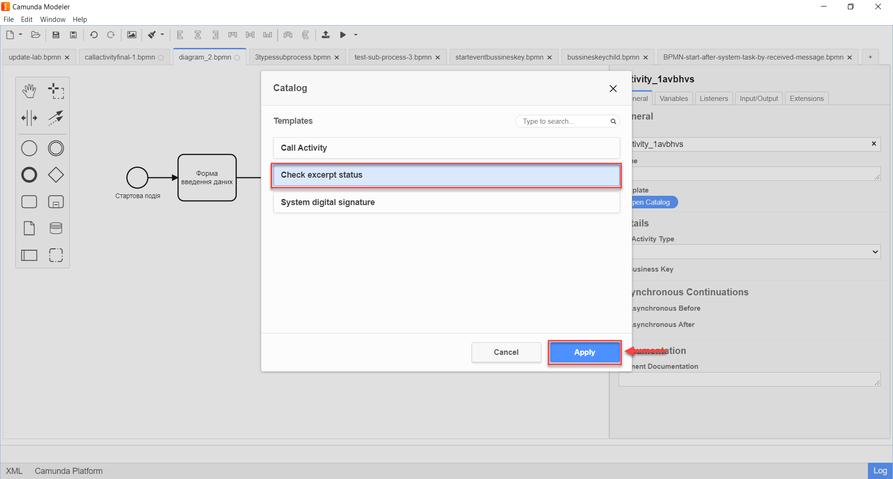Open the Extensions properties tab
This screenshot has height=479, width=893.
coord(806,99)
